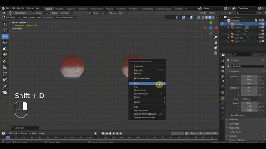The width and height of the screenshot is (266, 149).
Task: Expand the Relations panel
Action: (233, 120)
